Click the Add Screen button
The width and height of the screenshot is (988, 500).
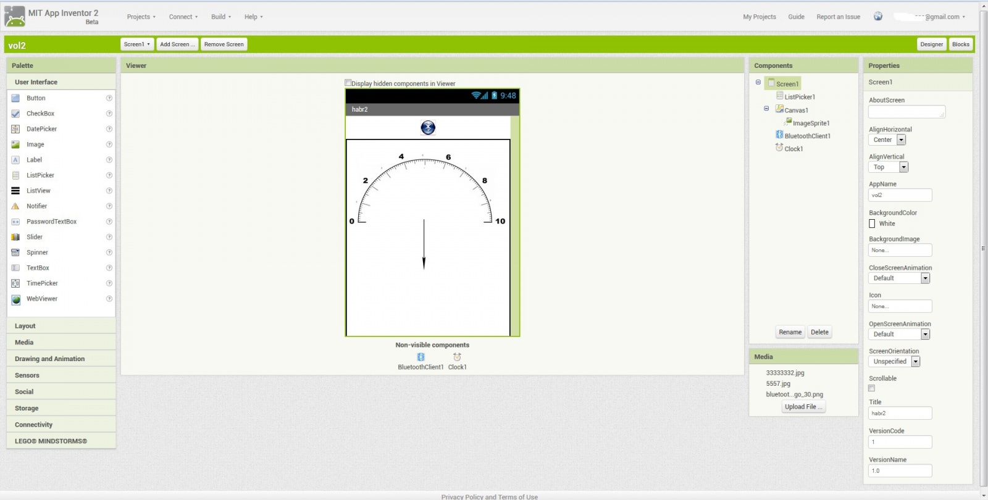click(177, 44)
